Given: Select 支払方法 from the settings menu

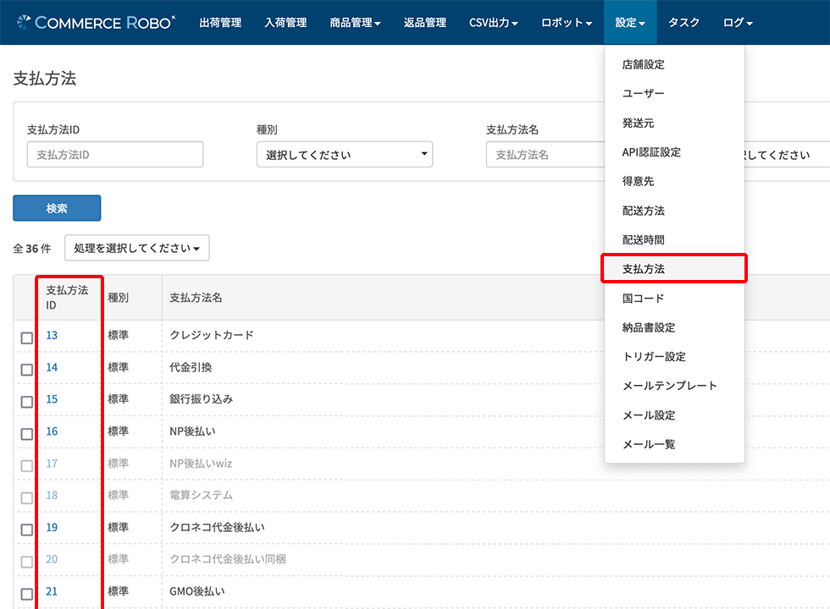Looking at the screenshot, I should click(674, 269).
